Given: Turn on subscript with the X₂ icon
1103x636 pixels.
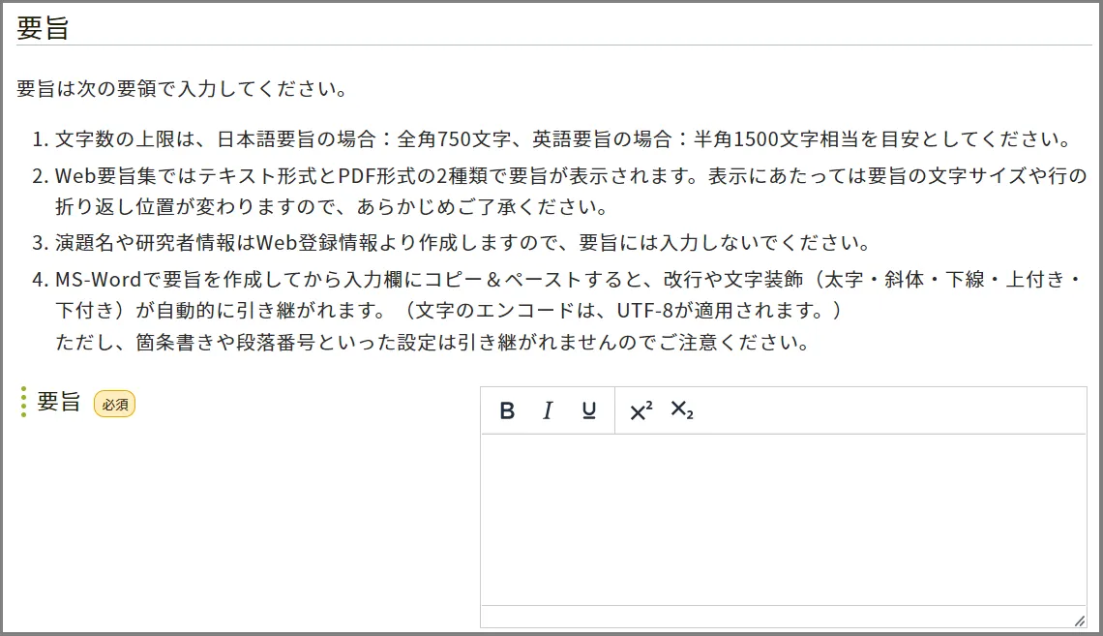Looking at the screenshot, I should click(682, 411).
